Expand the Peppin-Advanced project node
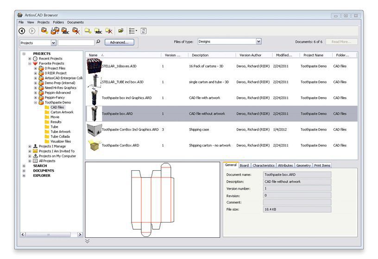The image size is (378, 259). tap(35, 92)
